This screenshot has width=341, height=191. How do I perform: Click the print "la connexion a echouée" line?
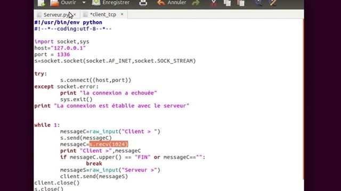coord(109,93)
